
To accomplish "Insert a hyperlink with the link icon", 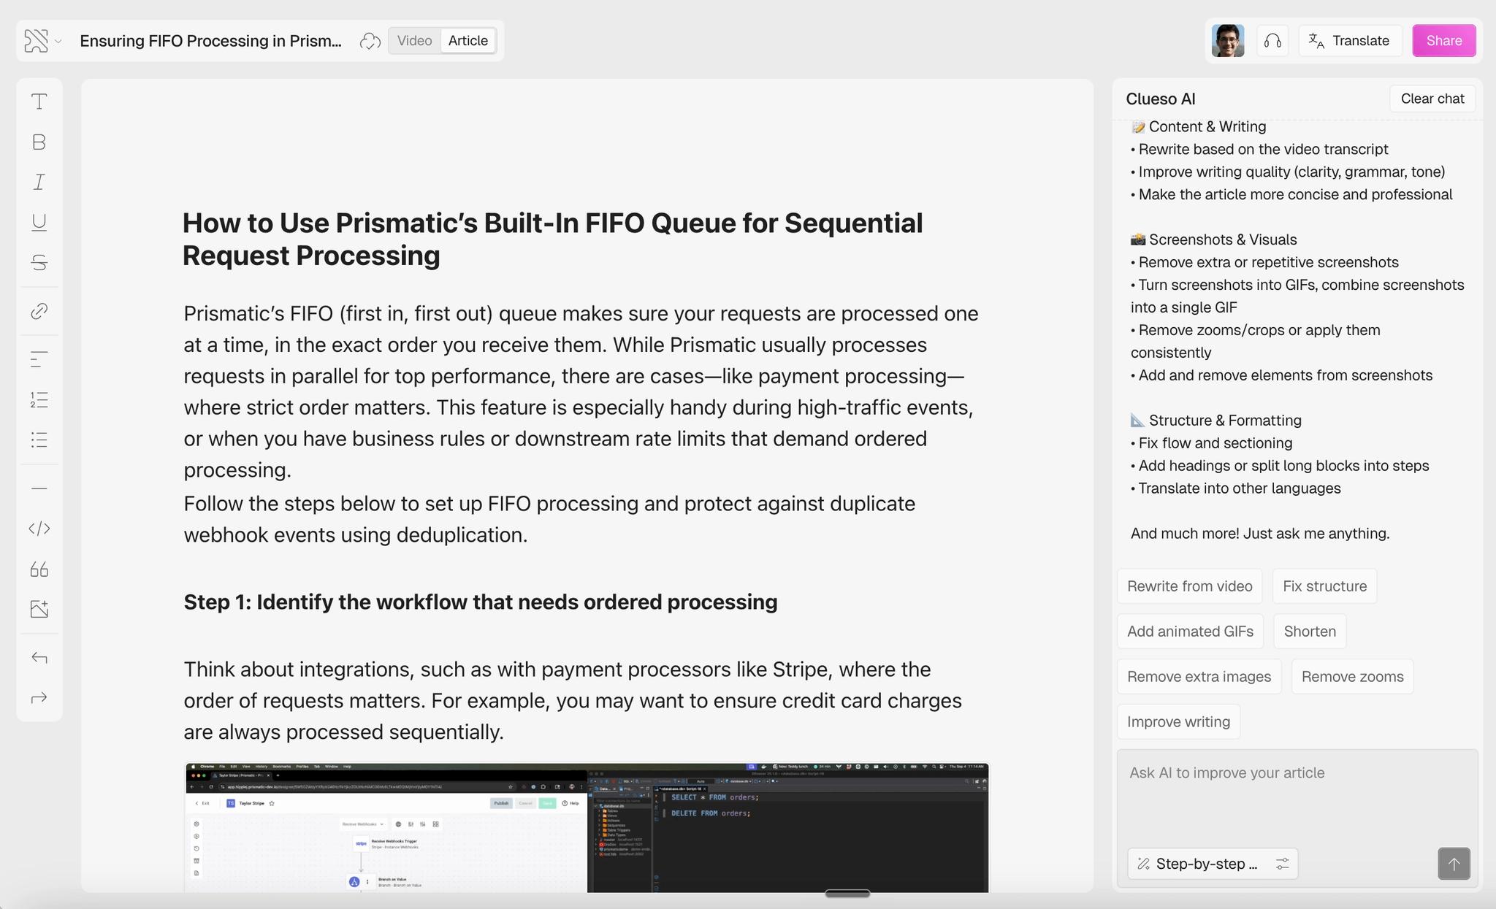I will 39,311.
